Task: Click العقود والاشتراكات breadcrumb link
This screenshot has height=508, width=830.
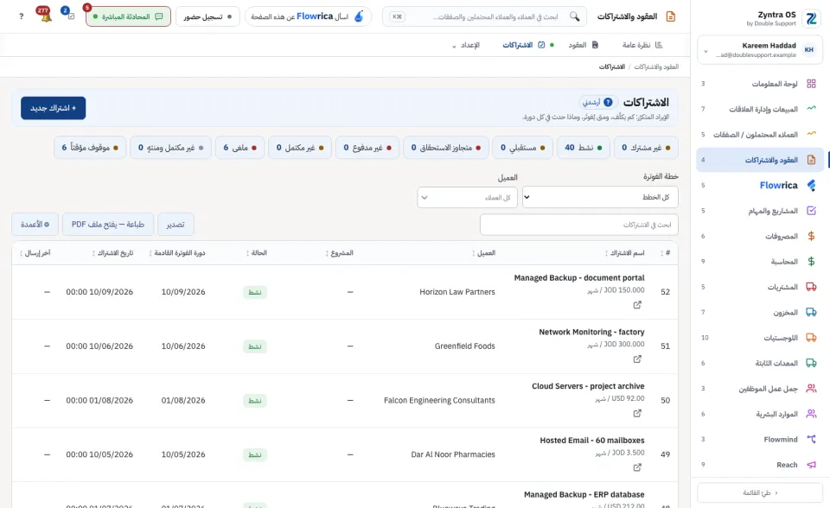Action: click(656, 67)
